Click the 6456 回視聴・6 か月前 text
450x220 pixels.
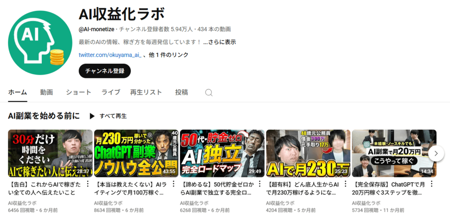click(x=33, y=210)
